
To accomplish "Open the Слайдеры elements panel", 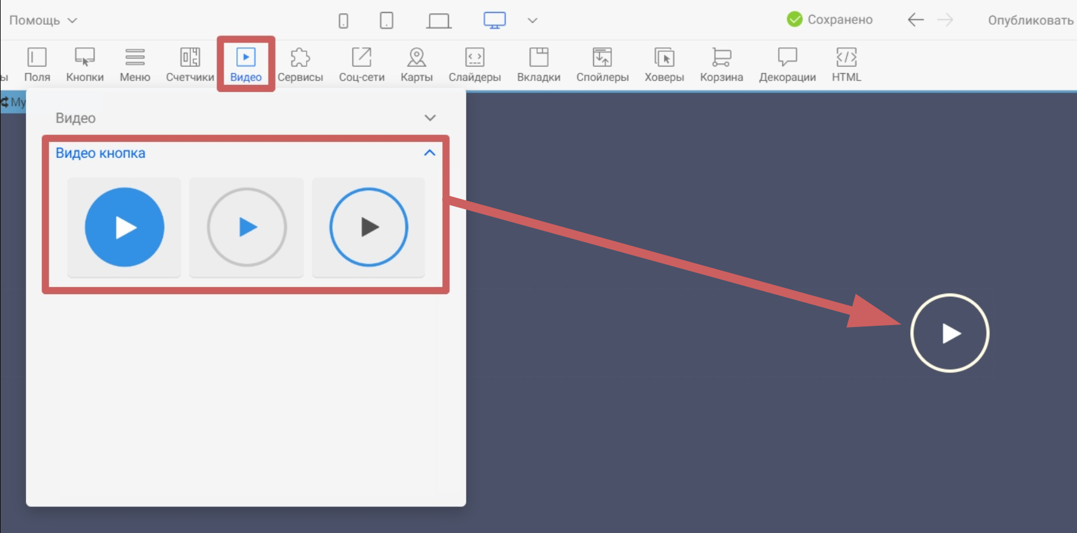I will [475, 65].
